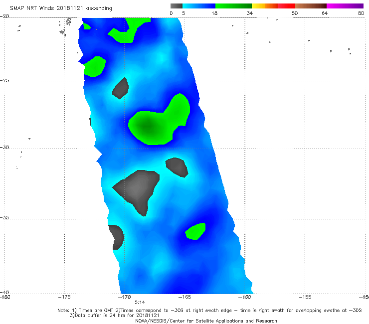The width and height of the screenshot is (369, 324).
Task: Click the brown segment of the color scale
Action: pyautogui.click(x=311, y=6)
